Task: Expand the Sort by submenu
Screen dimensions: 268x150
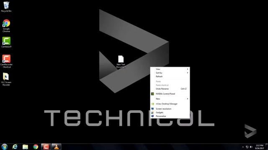Action: pos(170,73)
